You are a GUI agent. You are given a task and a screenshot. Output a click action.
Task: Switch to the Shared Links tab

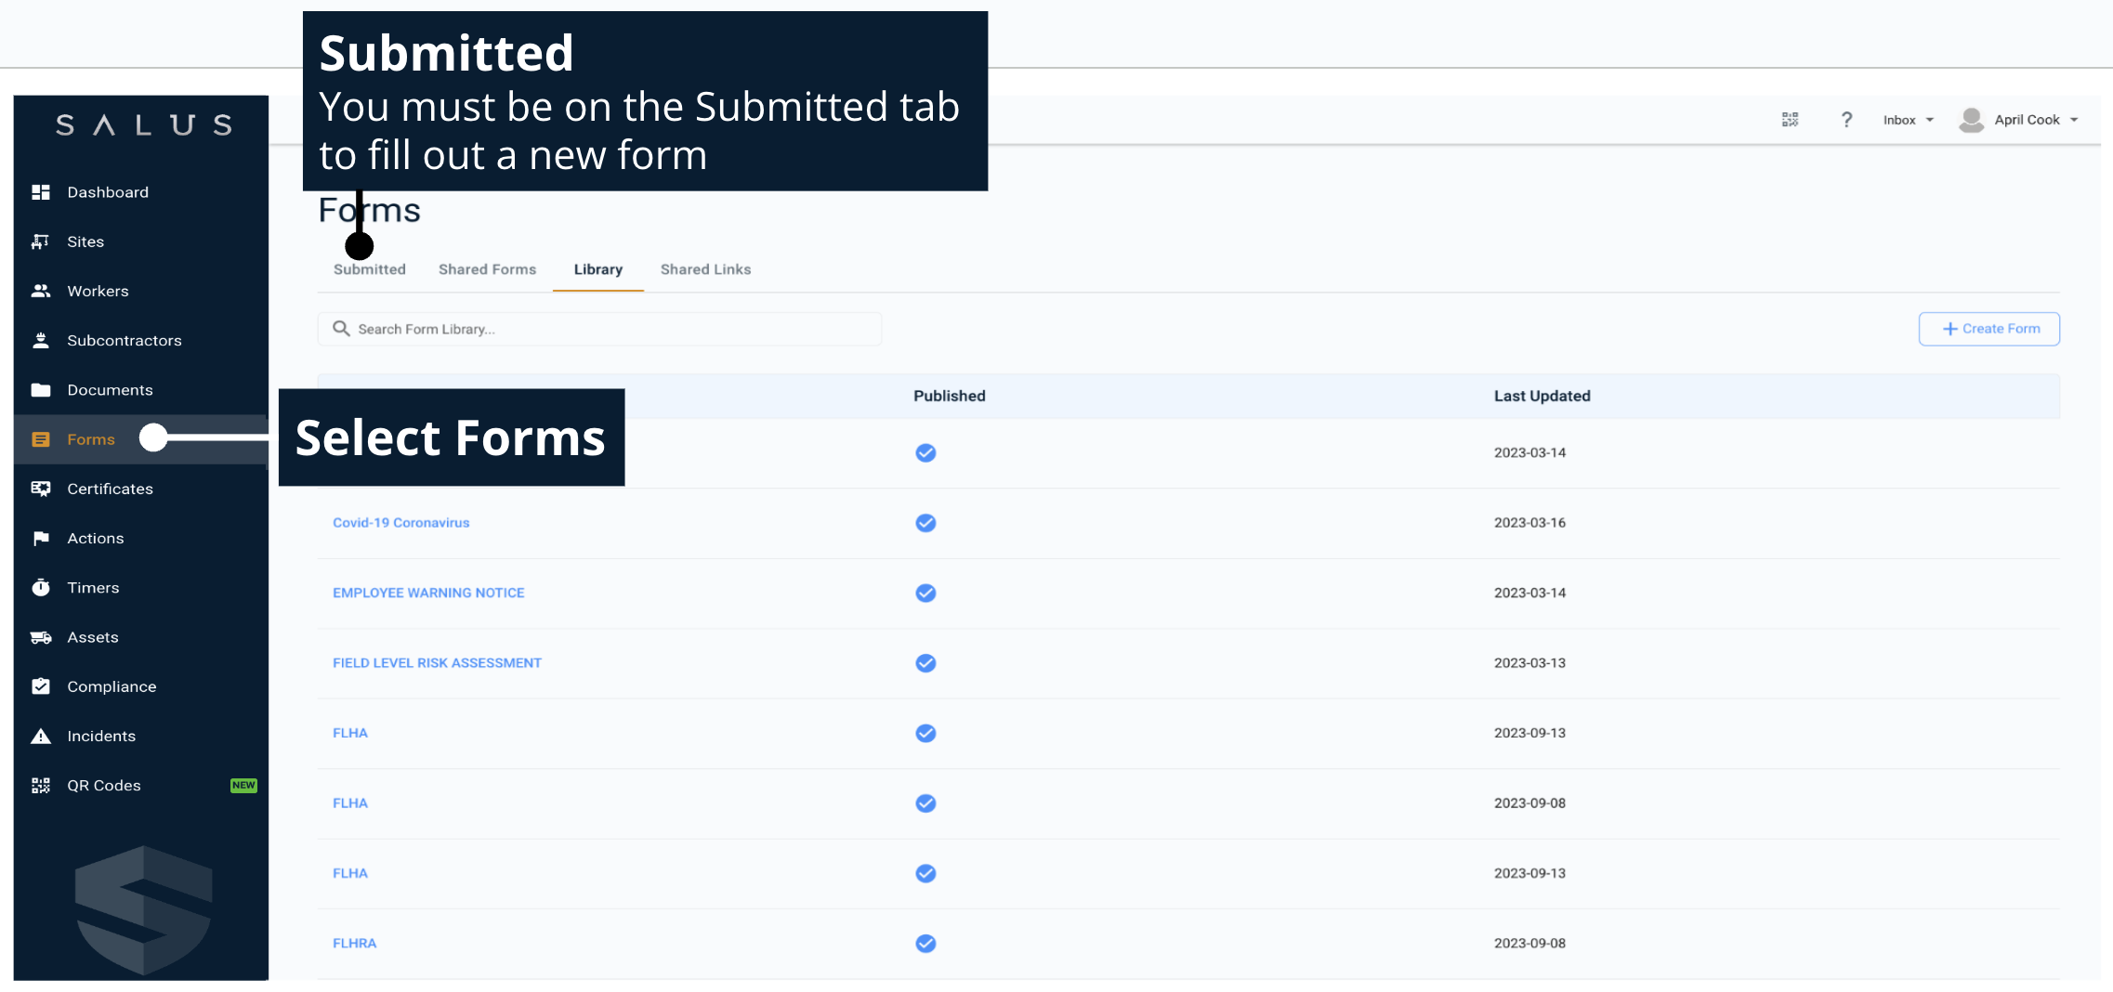(x=705, y=269)
